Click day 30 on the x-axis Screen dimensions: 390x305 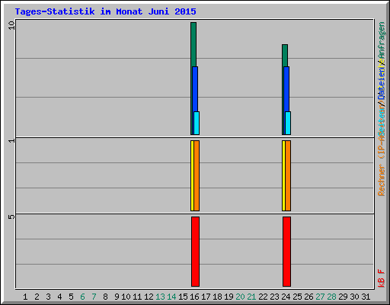click(354, 297)
